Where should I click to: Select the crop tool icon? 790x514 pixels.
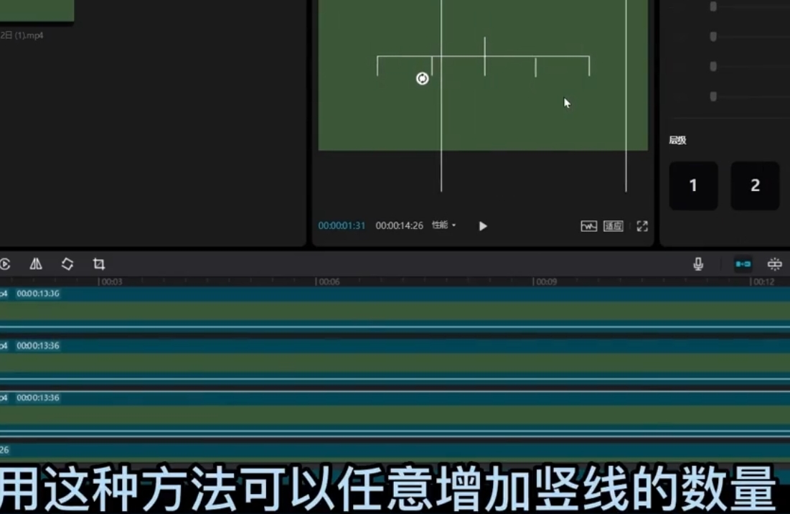point(99,264)
